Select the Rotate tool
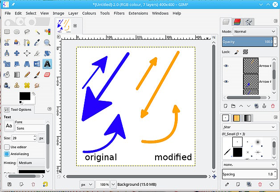The image size is (280, 192). pos(47,53)
